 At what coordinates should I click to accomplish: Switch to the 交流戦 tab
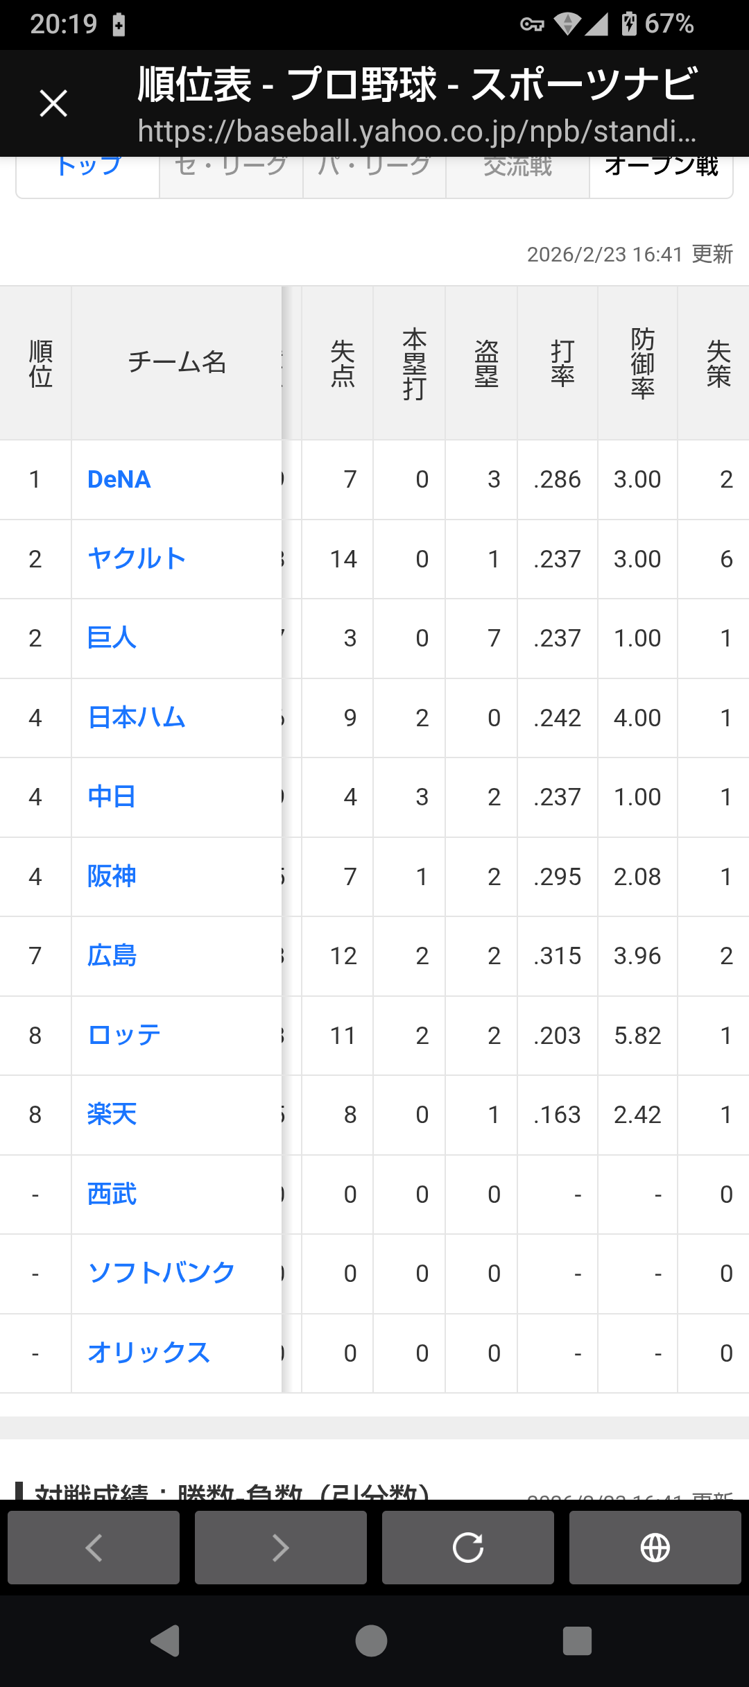(517, 170)
